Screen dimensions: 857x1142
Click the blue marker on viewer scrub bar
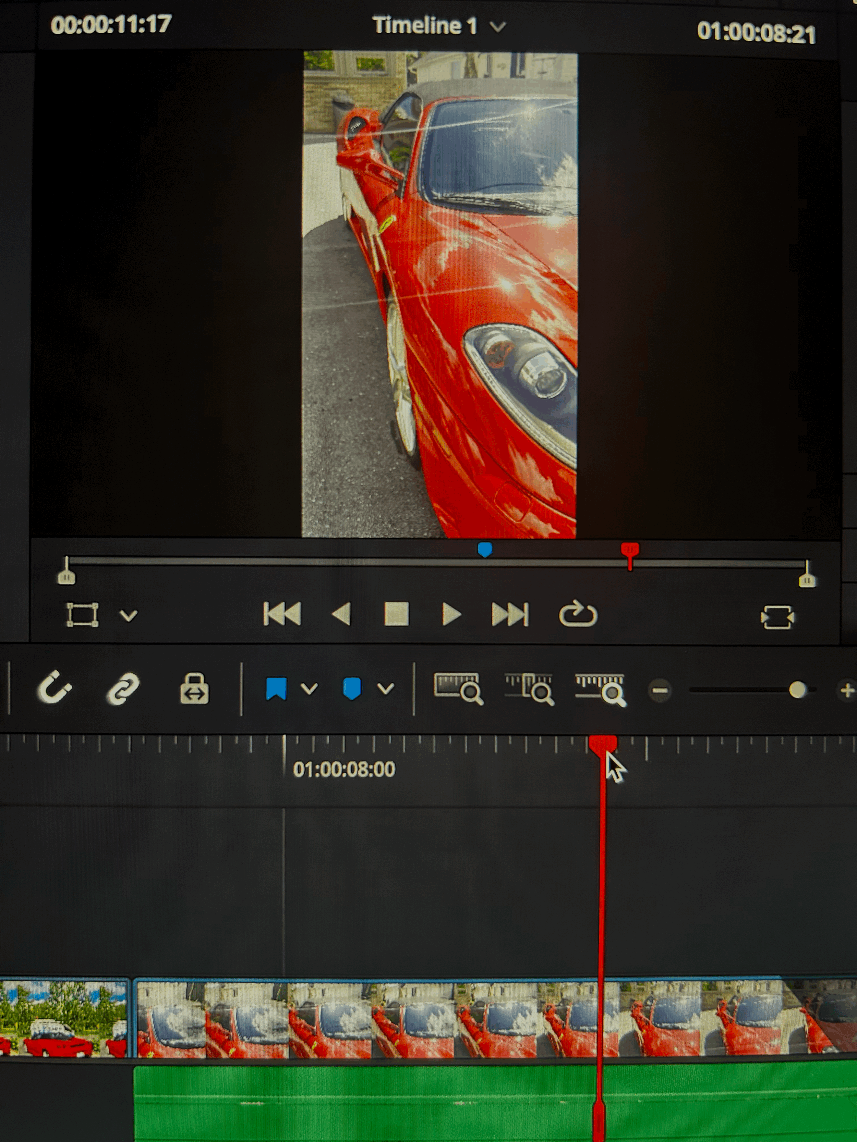click(485, 549)
